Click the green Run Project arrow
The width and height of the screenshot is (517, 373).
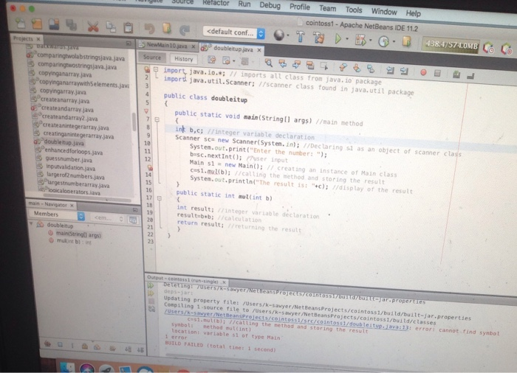(338, 38)
